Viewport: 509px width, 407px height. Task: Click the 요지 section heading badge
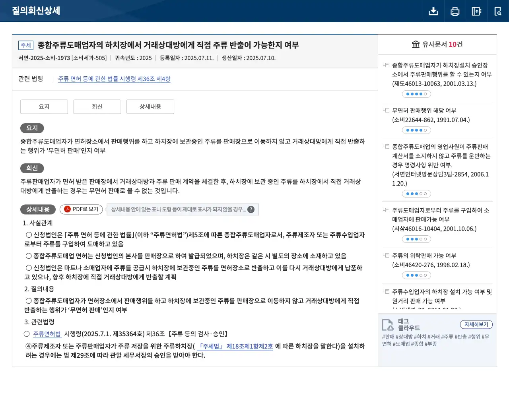pyautogui.click(x=32, y=128)
